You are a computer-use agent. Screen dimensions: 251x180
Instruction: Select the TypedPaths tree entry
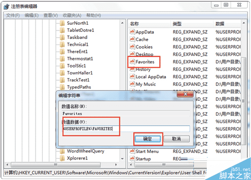pos(79,87)
